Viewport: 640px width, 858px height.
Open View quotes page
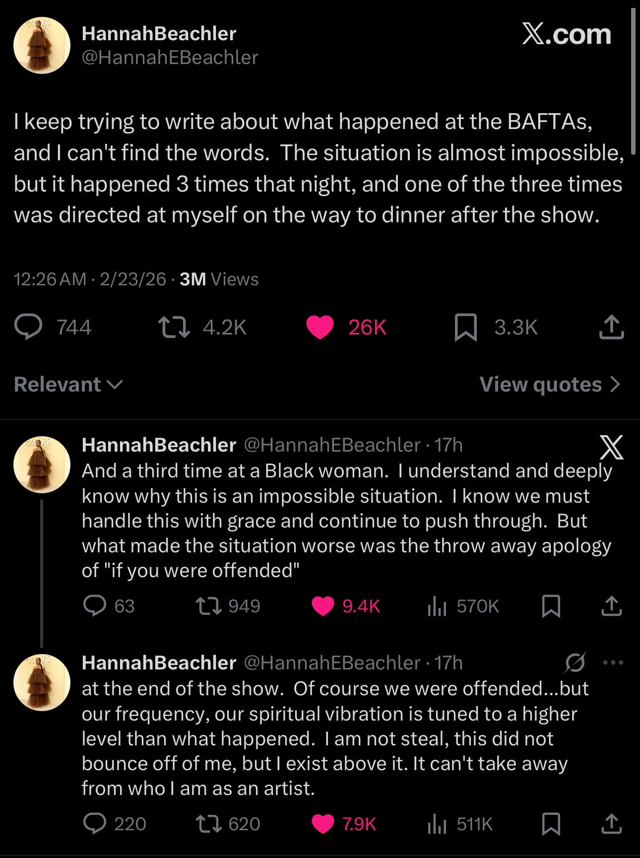(x=541, y=385)
